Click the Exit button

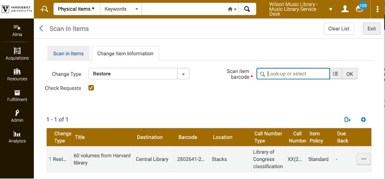point(371,29)
